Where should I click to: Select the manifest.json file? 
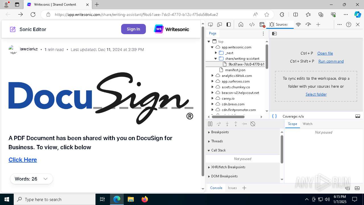point(235,70)
